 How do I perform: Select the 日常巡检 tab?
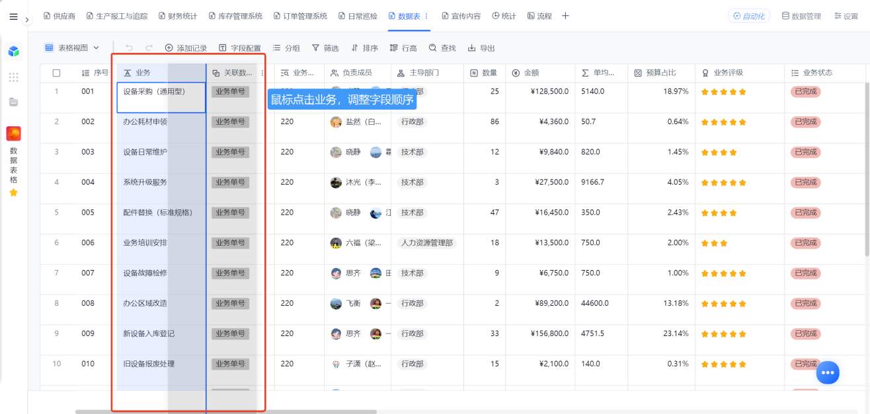(358, 16)
